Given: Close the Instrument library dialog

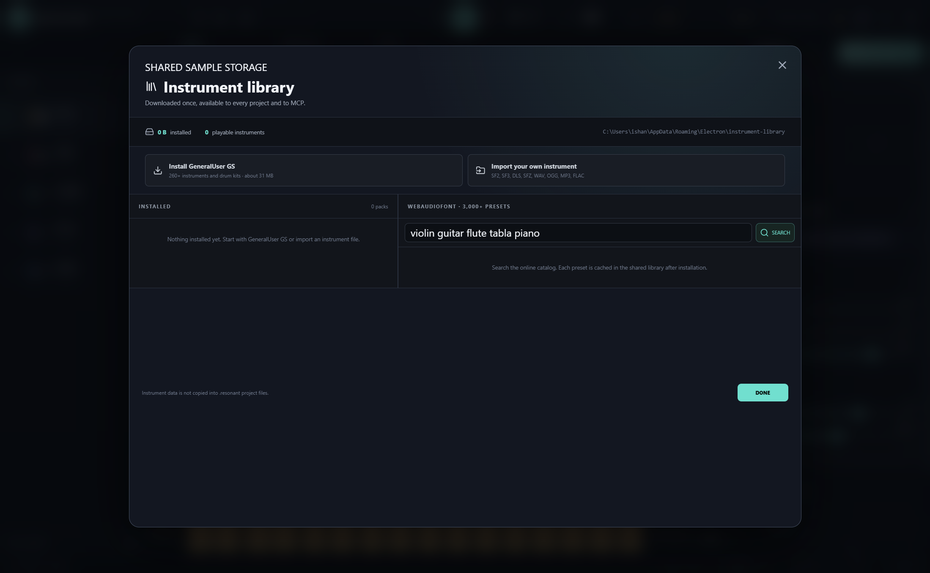Looking at the screenshot, I should [x=782, y=65].
